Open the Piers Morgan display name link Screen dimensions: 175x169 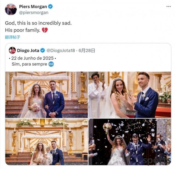(x=33, y=7)
